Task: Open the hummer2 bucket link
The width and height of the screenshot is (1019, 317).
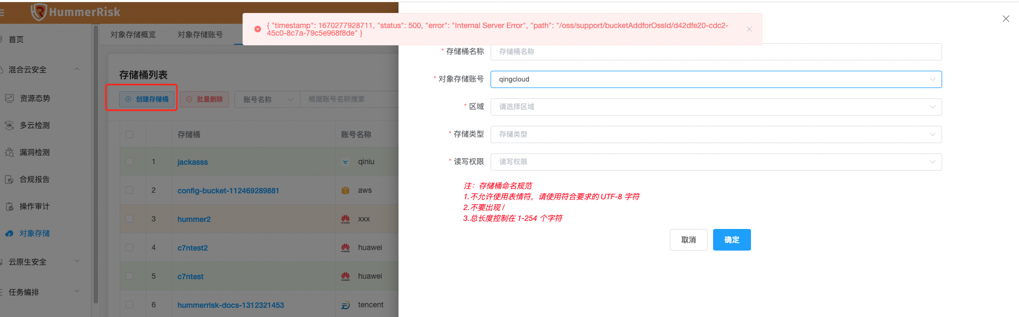Action: pos(194,219)
